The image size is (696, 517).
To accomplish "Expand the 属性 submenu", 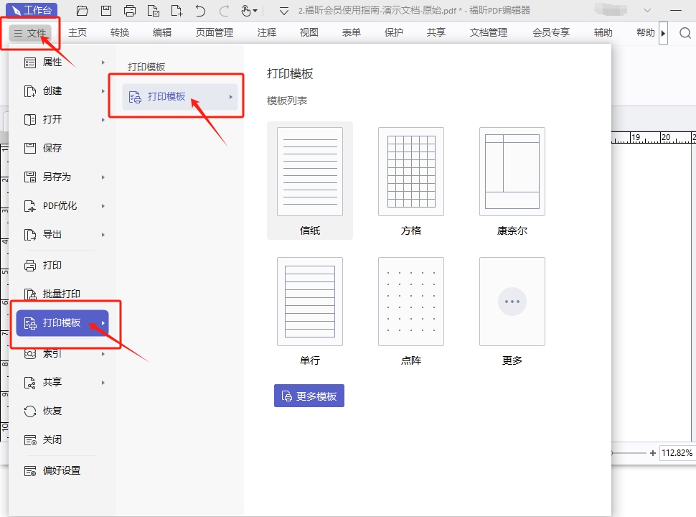I will click(x=63, y=62).
